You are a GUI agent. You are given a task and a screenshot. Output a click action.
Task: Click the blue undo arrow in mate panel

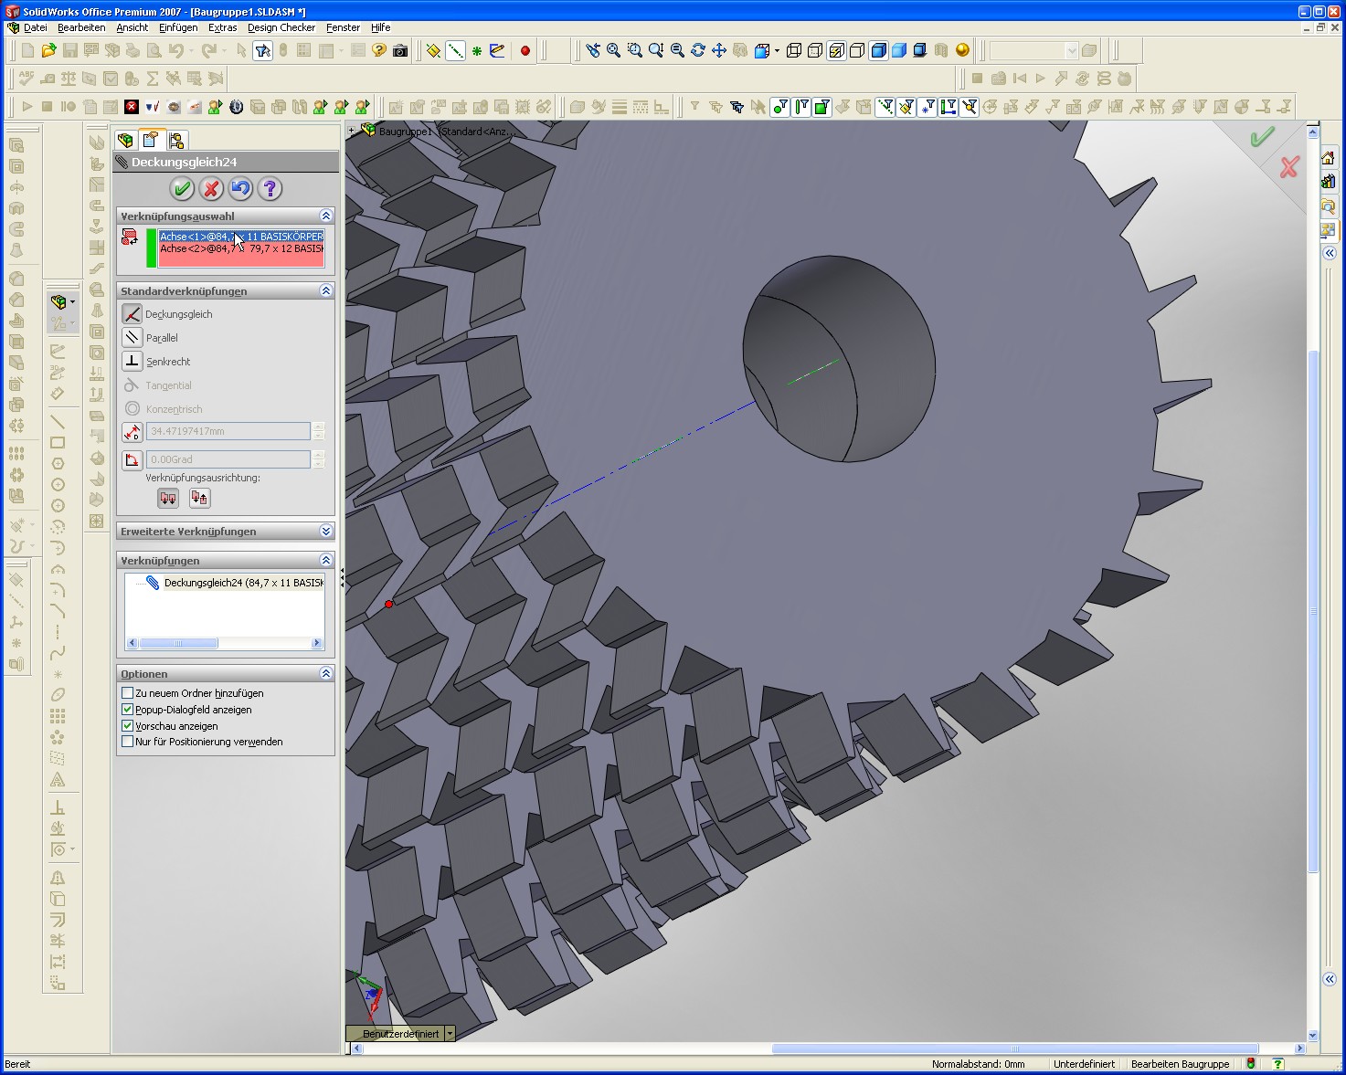240,189
